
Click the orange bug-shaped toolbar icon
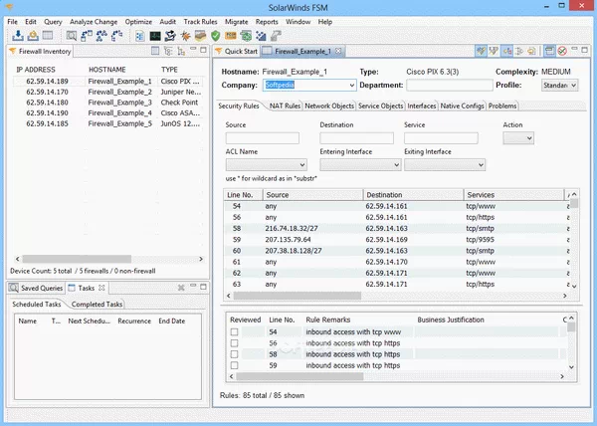[x=185, y=36]
